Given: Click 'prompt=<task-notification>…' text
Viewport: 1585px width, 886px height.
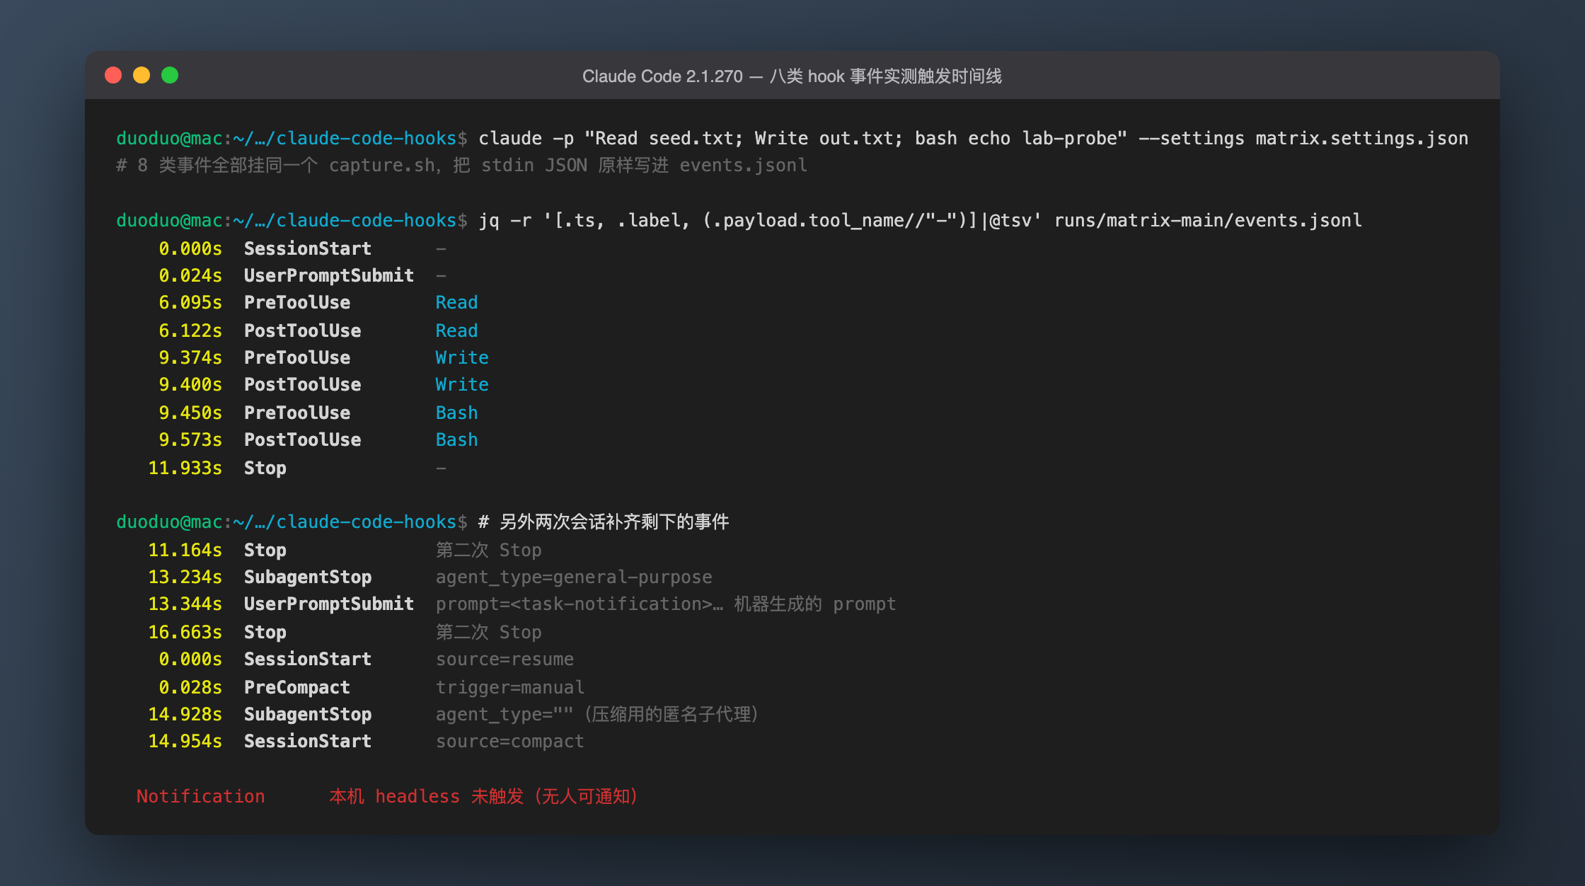Looking at the screenshot, I should (580, 604).
